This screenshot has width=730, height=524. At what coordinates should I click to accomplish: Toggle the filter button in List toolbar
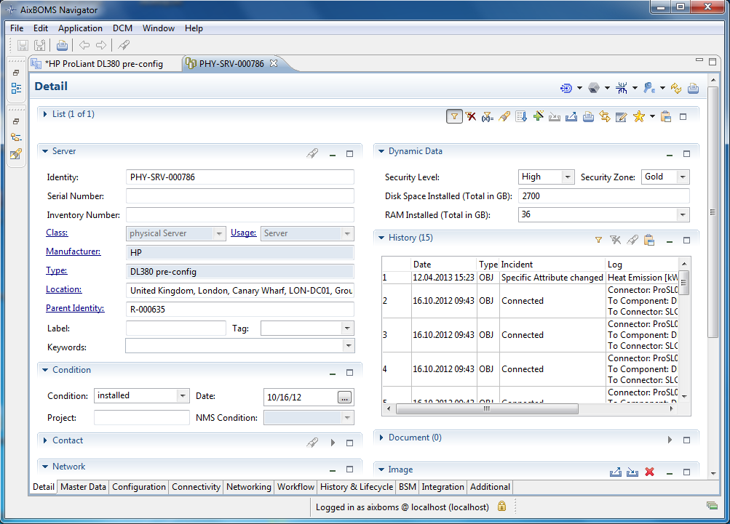(454, 116)
